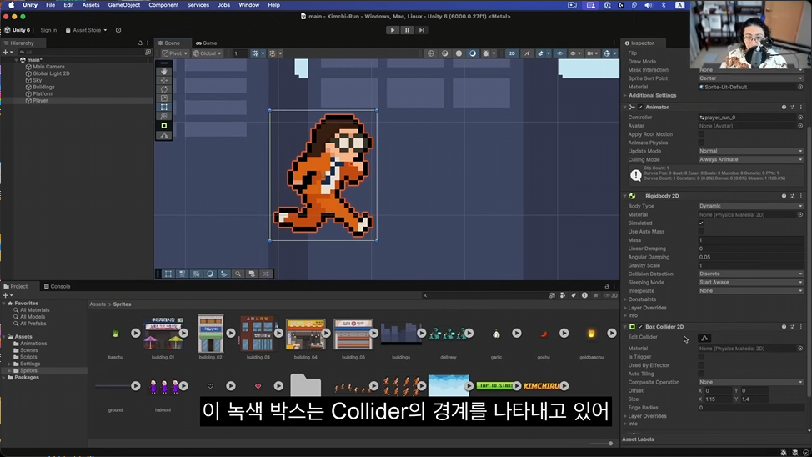Pick Rigidbody 2D Material object selector
This screenshot has height=457, width=812.
pyautogui.click(x=800, y=214)
